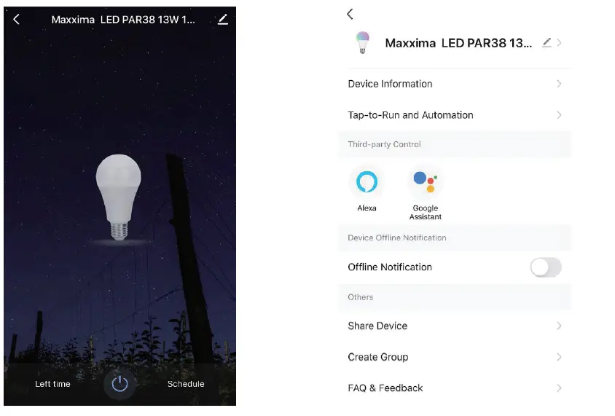Expand the Tap-to-Run and Automation chevron
The image size is (615, 416).
559,115
